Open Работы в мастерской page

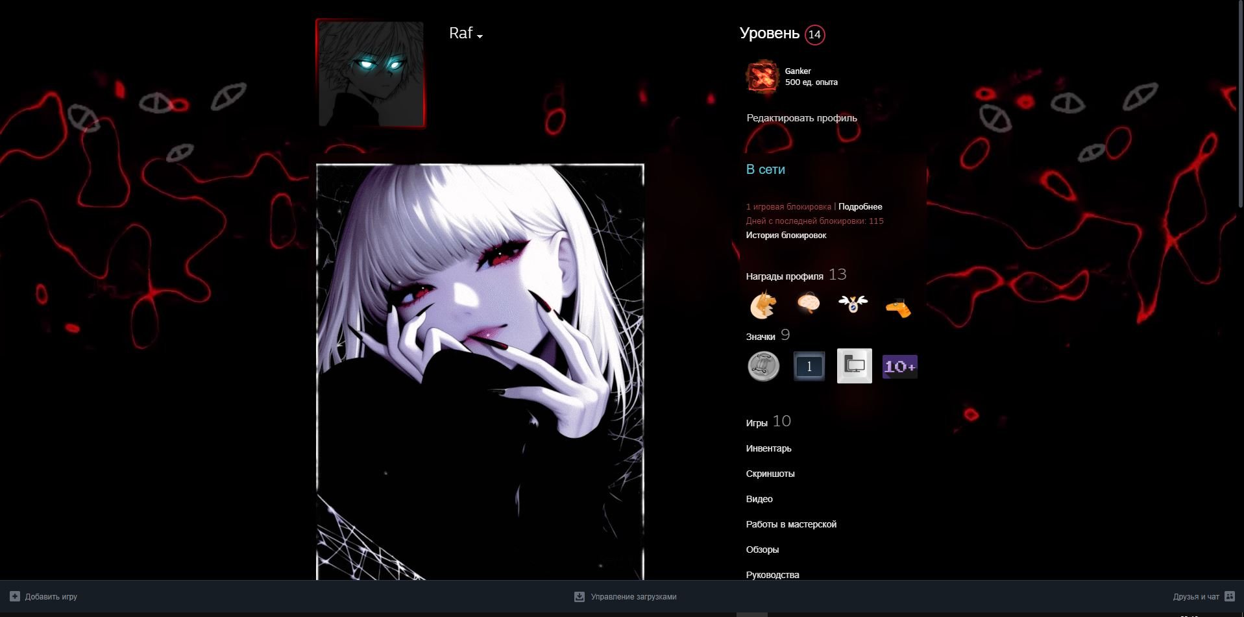click(x=791, y=524)
